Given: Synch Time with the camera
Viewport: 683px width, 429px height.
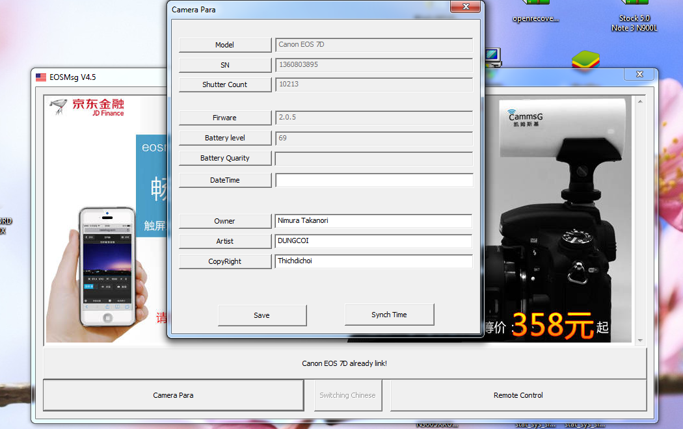Looking at the screenshot, I should click(389, 314).
